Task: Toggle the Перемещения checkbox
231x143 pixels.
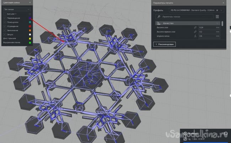Action: click(5, 18)
